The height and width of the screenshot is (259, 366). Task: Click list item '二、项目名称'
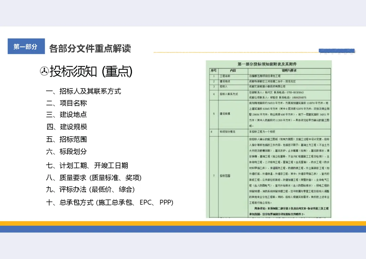[x=66, y=103]
